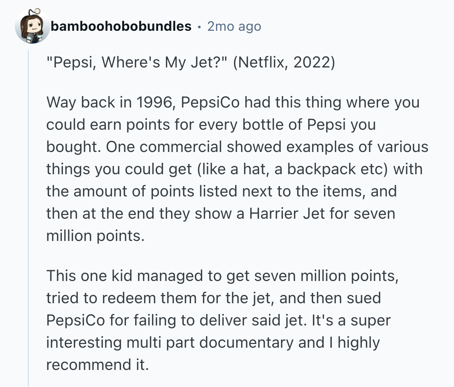
Task: Click the dot separator beside the username
Action: [x=199, y=27]
